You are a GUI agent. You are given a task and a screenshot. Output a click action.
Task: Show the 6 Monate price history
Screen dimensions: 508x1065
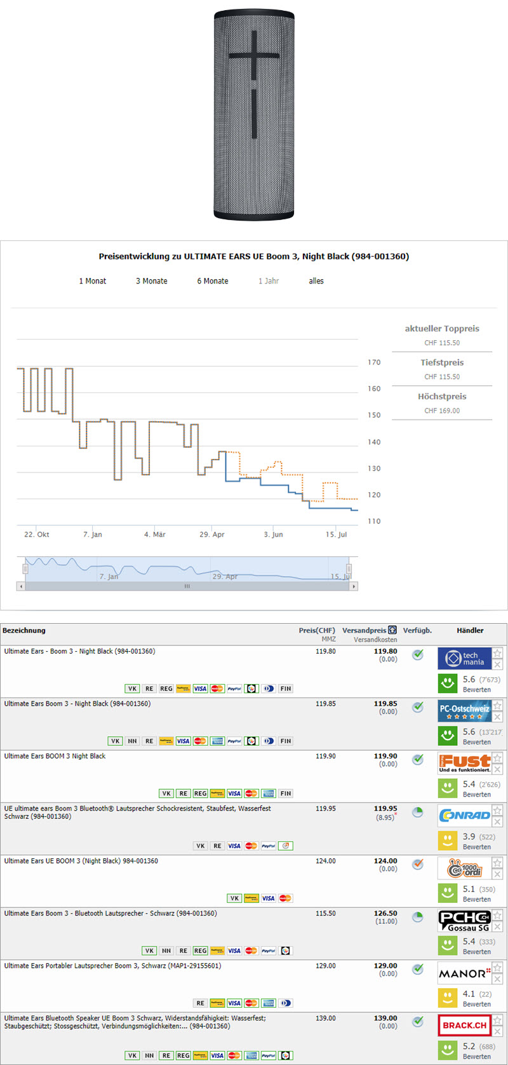tap(213, 281)
